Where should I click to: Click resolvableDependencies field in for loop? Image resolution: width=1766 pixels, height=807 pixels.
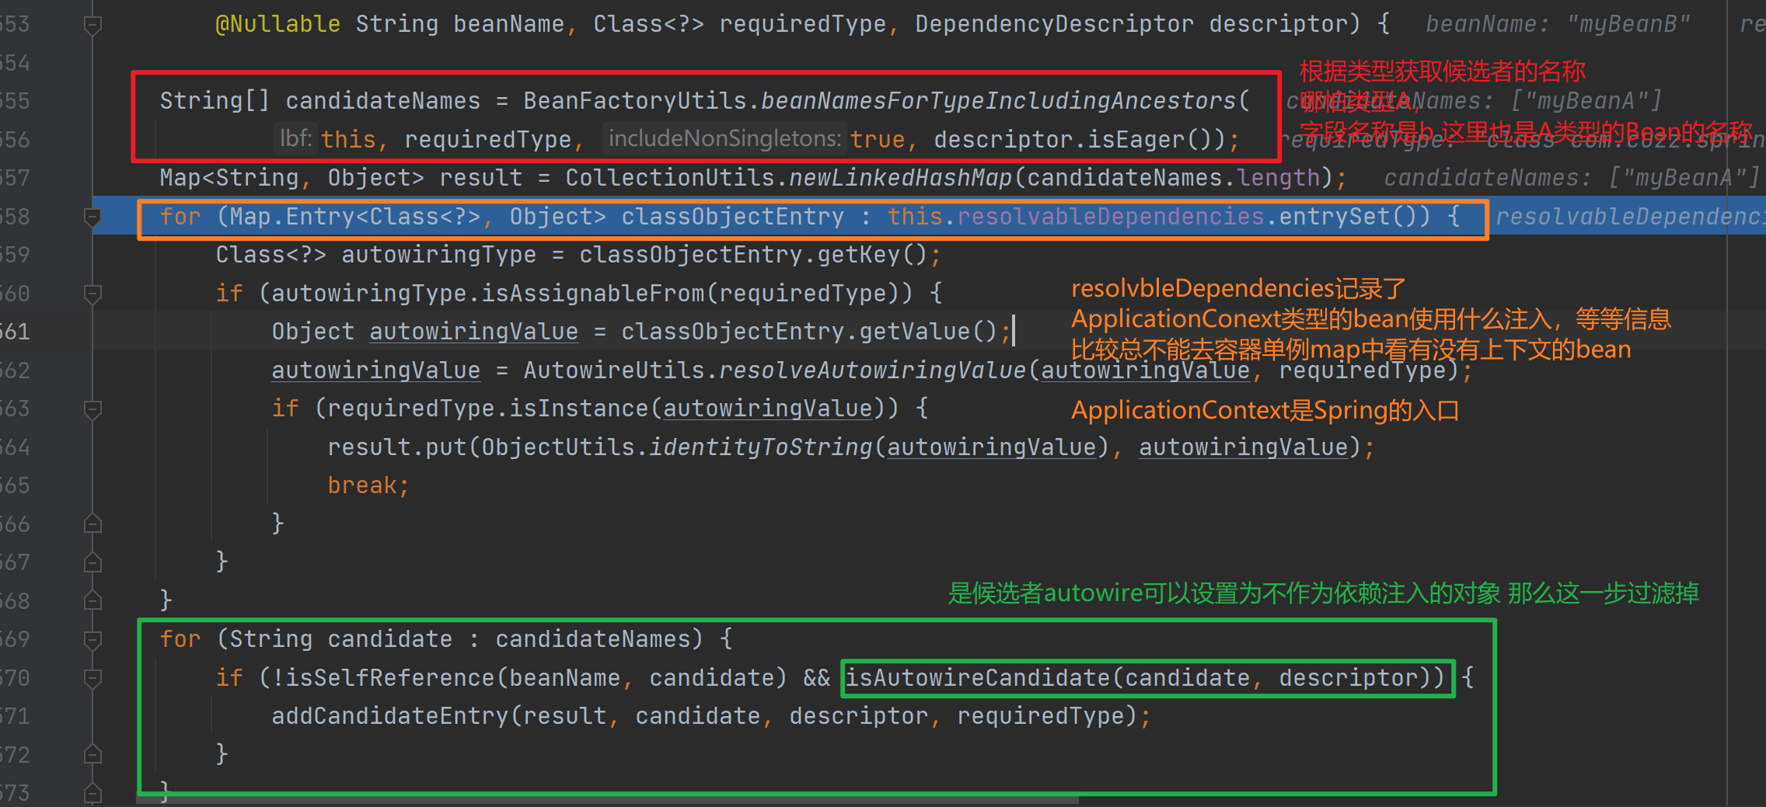coord(1111,217)
